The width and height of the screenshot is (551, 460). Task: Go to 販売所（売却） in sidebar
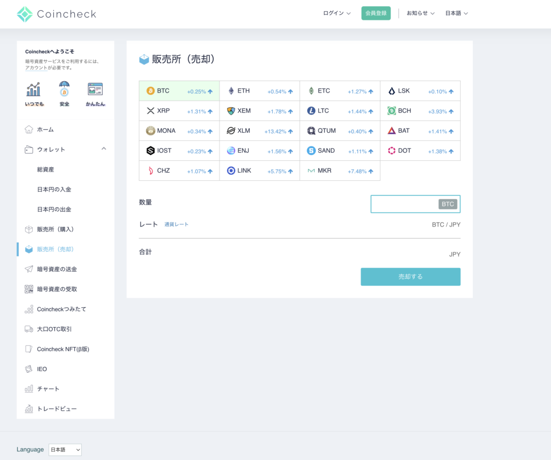(55, 249)
